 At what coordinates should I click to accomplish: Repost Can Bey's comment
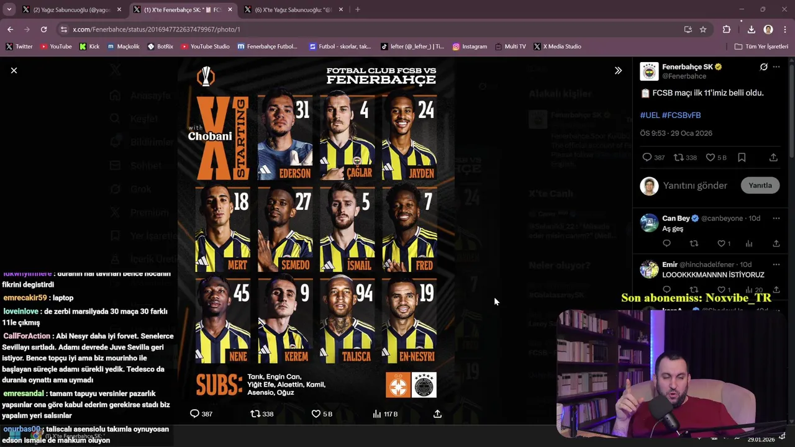(694, 243)
